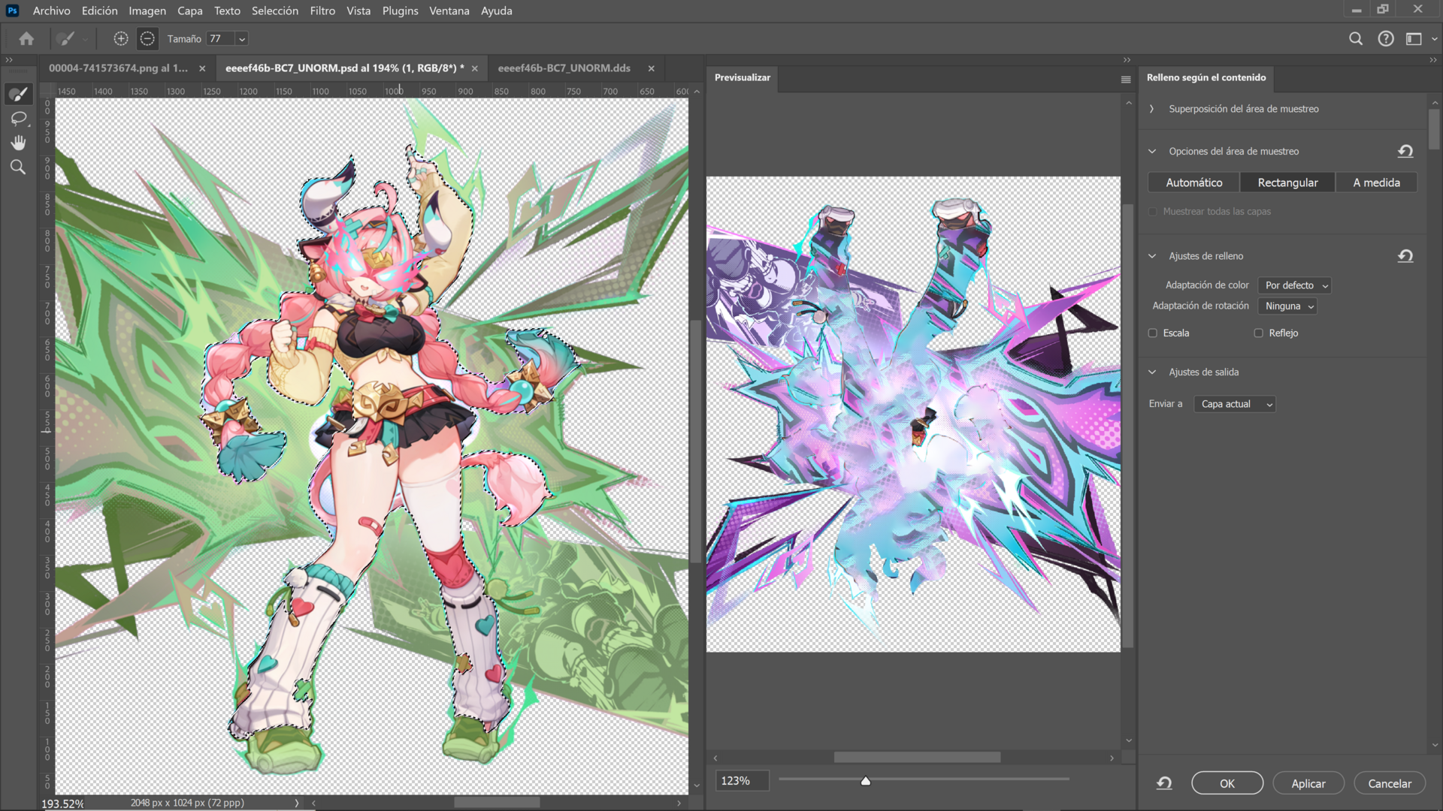Viewport: 1443px width, 811px height.
Task: Open the Archivo menu
Action: (x=51, y=11)
